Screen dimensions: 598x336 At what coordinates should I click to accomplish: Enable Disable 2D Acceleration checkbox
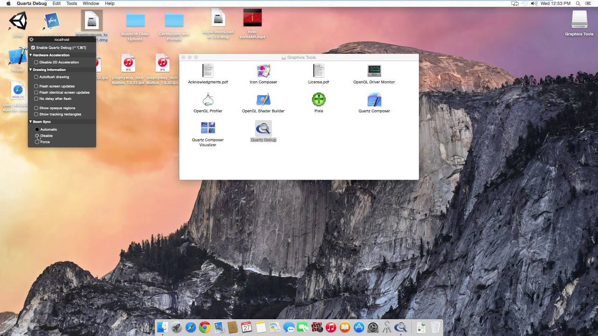36,62
